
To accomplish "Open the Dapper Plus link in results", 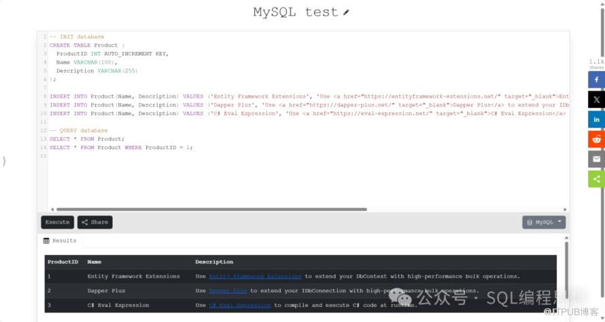I will point(228,290).
